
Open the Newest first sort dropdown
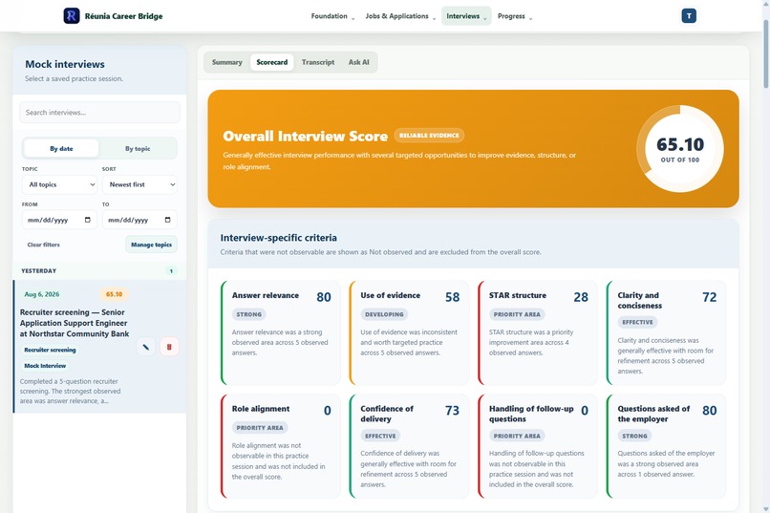pos(139,184)
